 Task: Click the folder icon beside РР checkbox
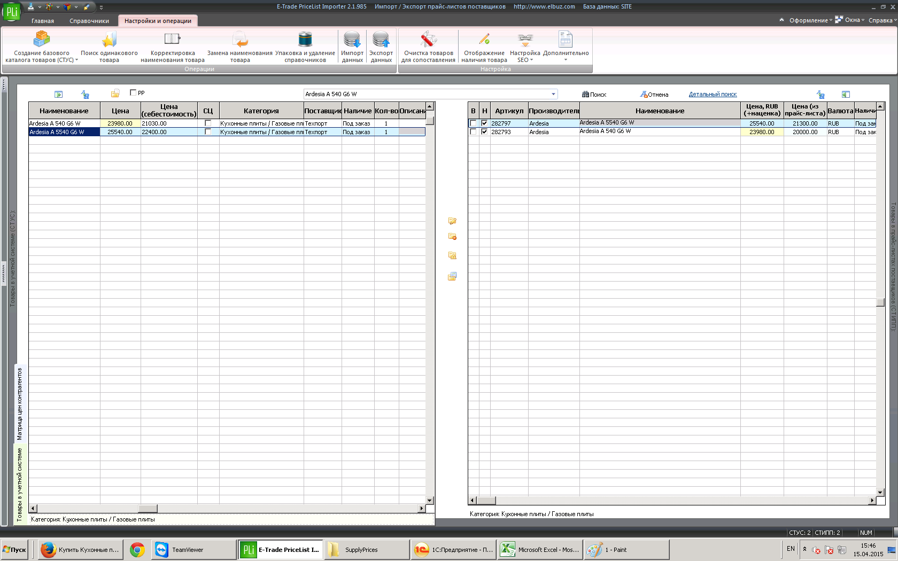[x=115, y=94]
